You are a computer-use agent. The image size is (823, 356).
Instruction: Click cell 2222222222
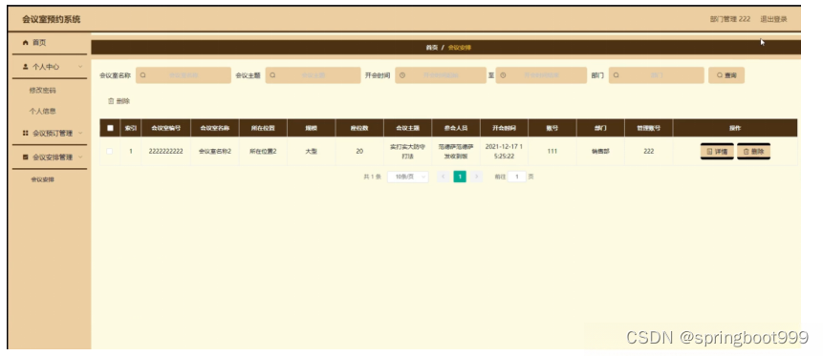pos(166,152)
